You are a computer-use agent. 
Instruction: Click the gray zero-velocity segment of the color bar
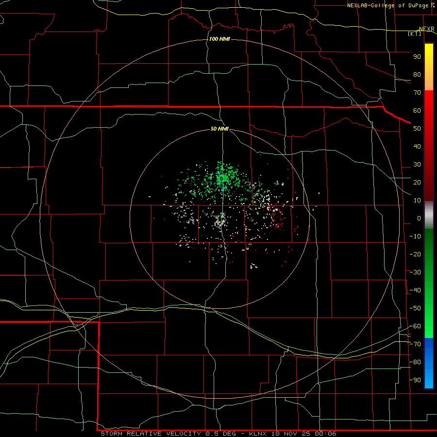(429, 215)
